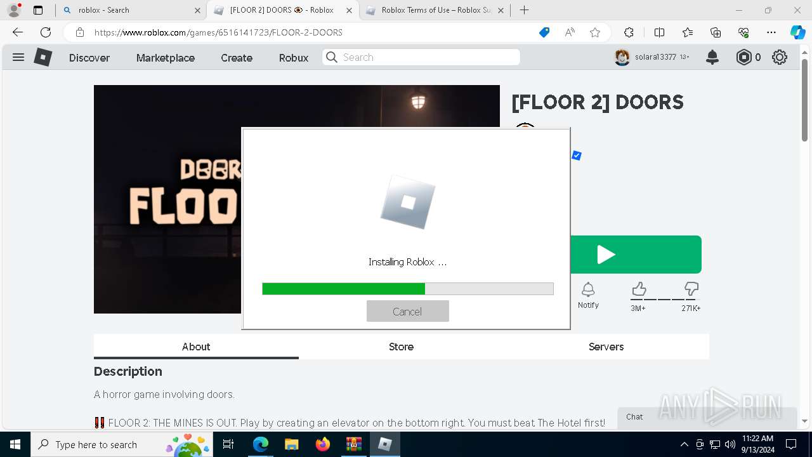Screen dimensions: 812x457
Task: Open Task View on the taskbar
Action: click(x=228, y=444)
